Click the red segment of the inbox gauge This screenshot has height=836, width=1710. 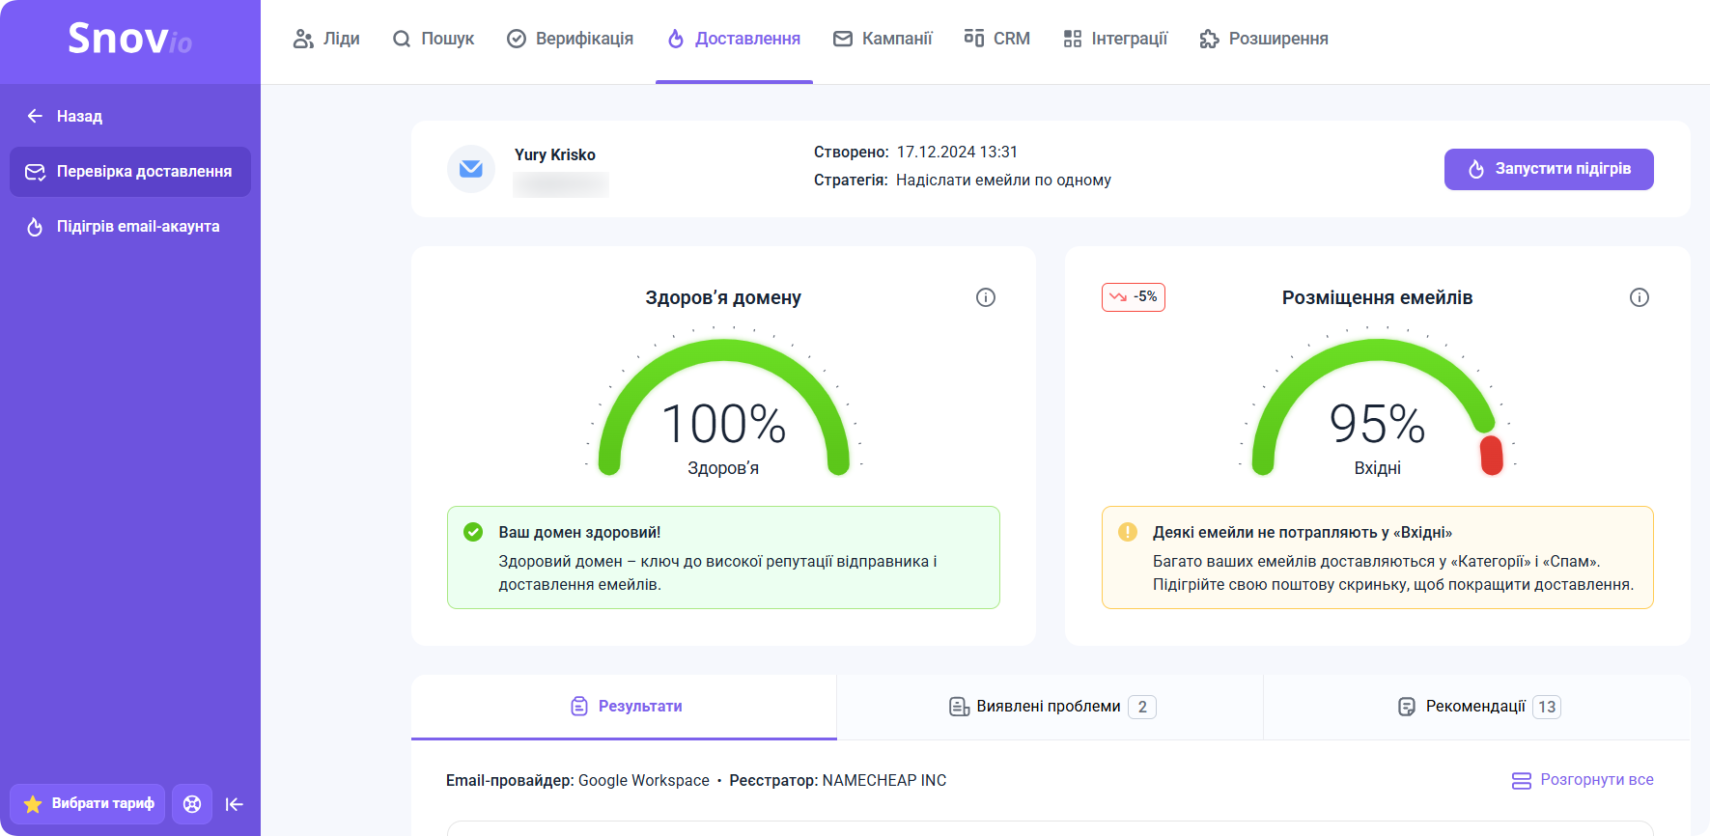point(1492,455)
